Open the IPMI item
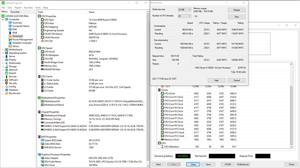Image resolution: width=300 pixels, height=168 pixels. point(15,33)
